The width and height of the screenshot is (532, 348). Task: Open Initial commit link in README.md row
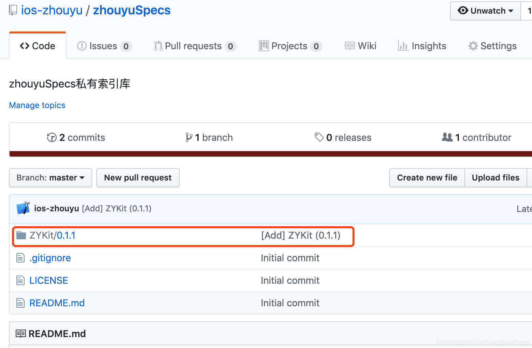point(290,303)
